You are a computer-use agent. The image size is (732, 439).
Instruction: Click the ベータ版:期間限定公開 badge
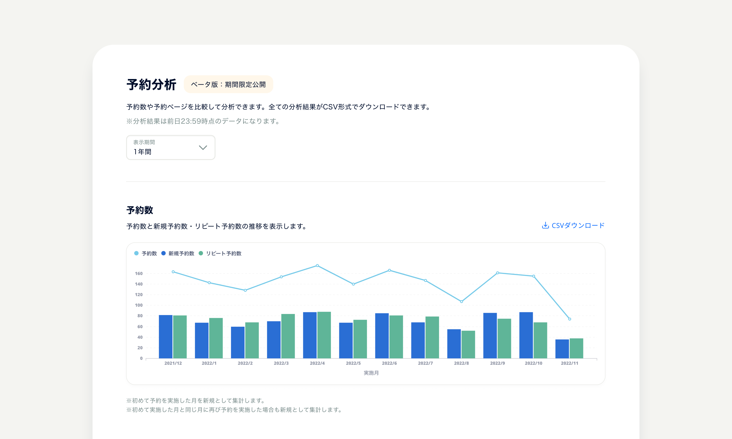click(x=228, y=85)
